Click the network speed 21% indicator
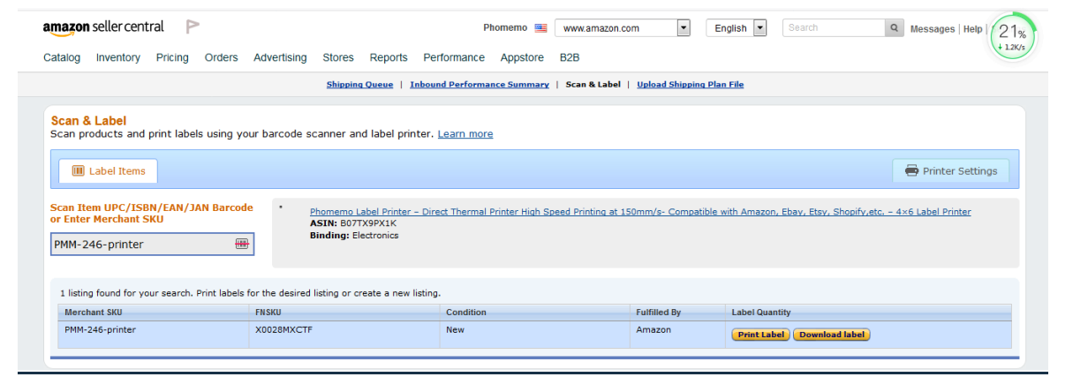 [1011, 37]
